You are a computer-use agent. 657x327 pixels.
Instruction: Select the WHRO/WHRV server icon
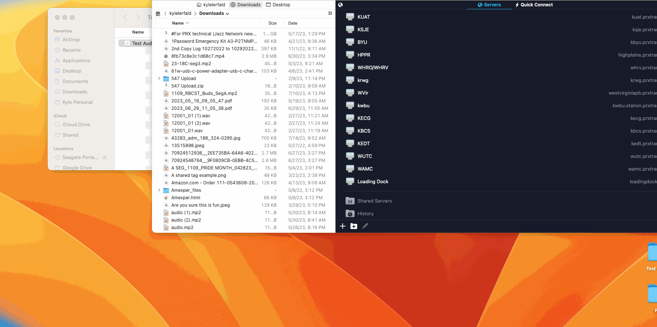click(350, 67)
